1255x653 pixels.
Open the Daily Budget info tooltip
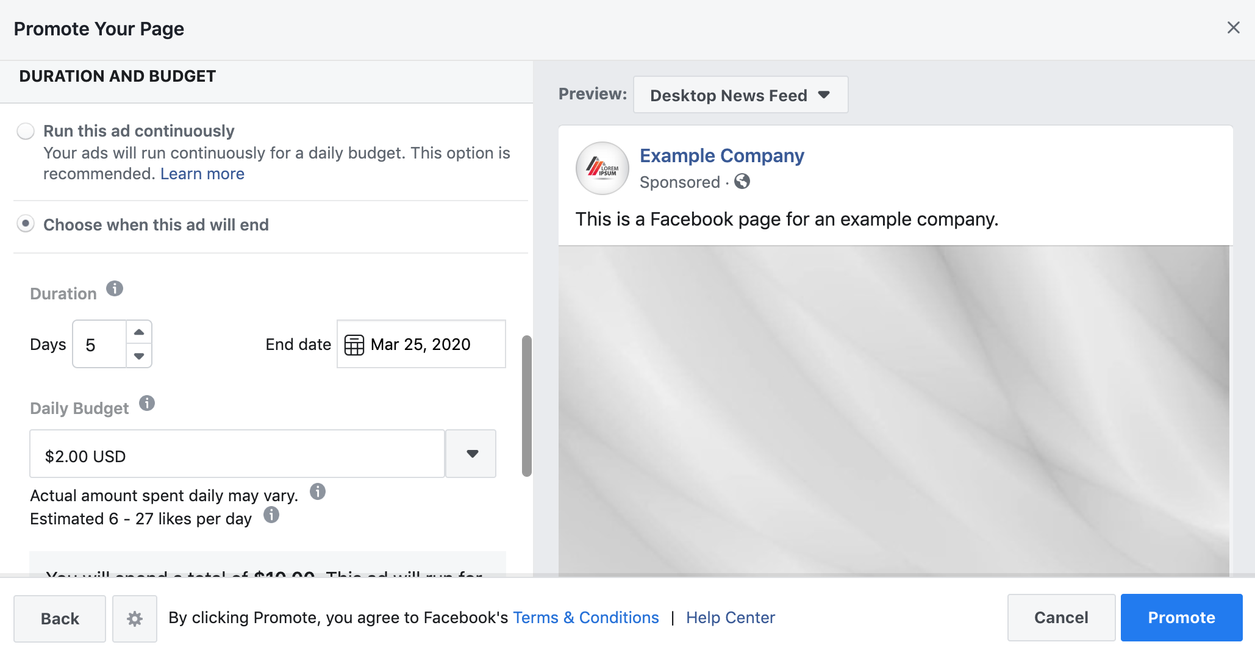pyautogui.click(x=146, y=404)
